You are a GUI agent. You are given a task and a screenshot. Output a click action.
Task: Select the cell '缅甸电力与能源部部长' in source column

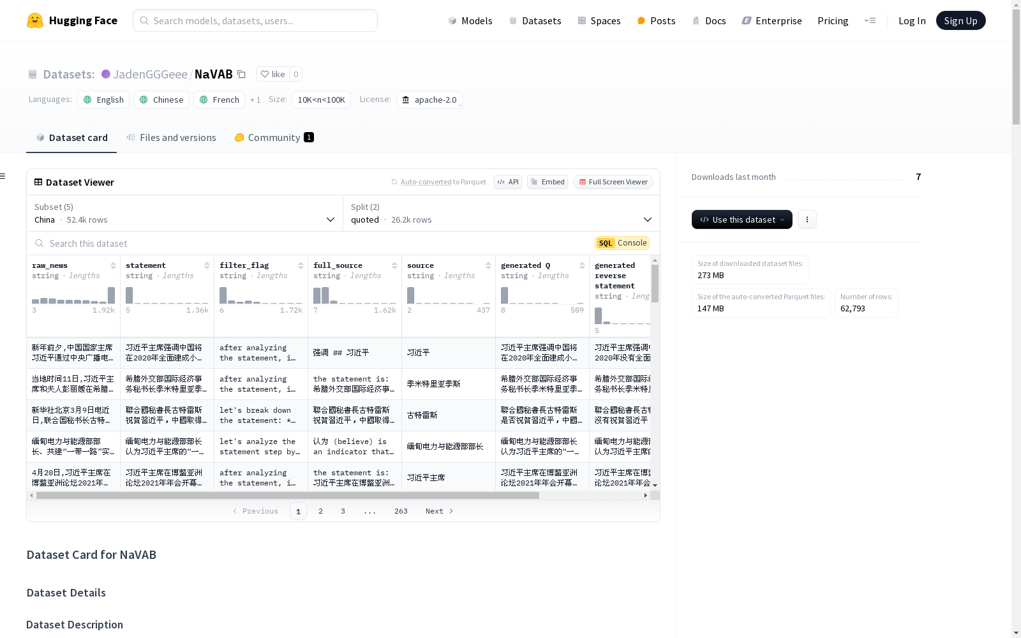pyautogui.click(x=449, y=447)
